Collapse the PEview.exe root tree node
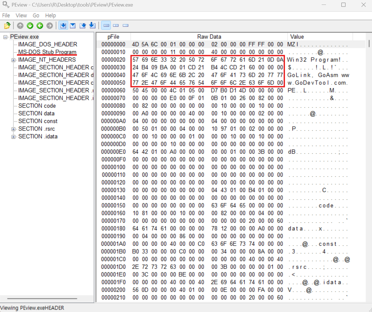Screen dimensions: 372x312 (5, 37)
